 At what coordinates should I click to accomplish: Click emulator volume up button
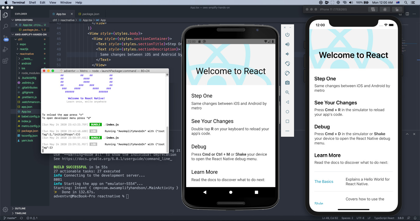(287, 44)
